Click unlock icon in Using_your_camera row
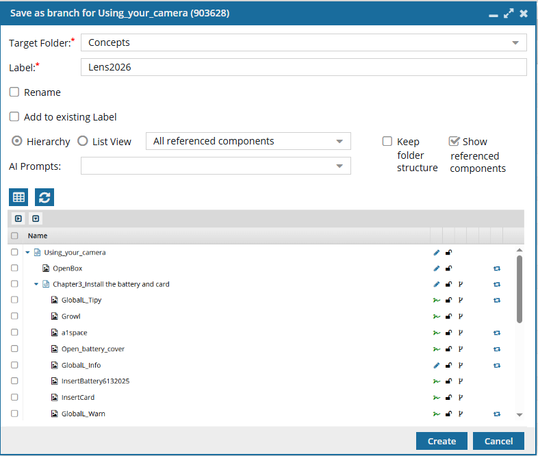The height and width of the screenshot is (456, 538). point(448,253)
